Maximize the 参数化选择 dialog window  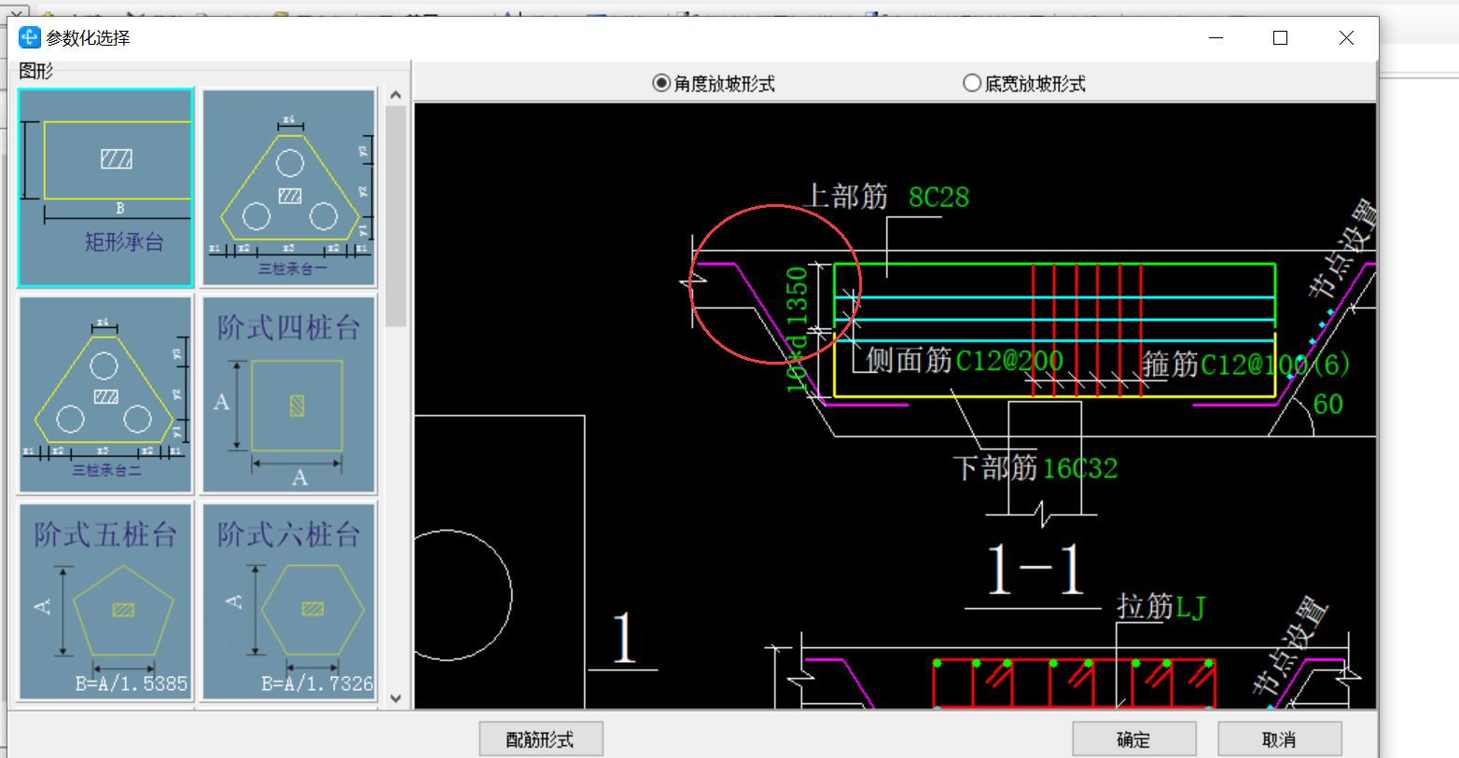coord(1281,37)
